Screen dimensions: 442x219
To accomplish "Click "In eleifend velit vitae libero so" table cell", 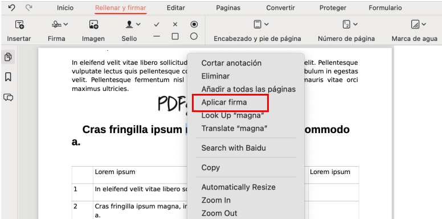I will [x=141, y=189].
